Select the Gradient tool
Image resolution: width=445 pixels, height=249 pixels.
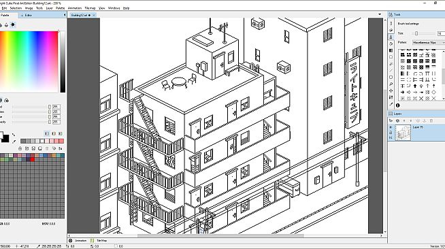pyautogui.click(x=391, y=50)
